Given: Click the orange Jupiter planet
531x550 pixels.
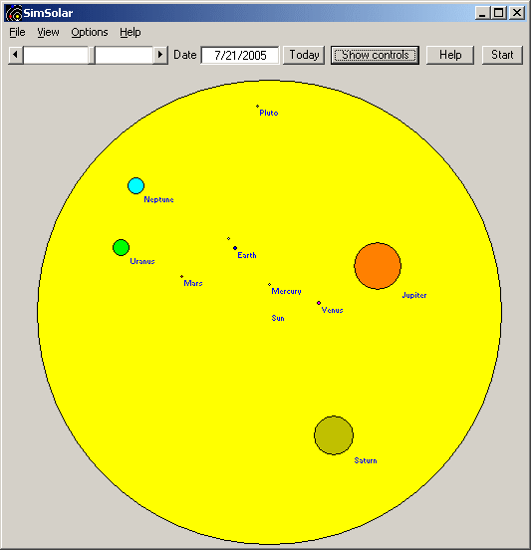Looking at the screenshot, I should (x=378, y=266).
